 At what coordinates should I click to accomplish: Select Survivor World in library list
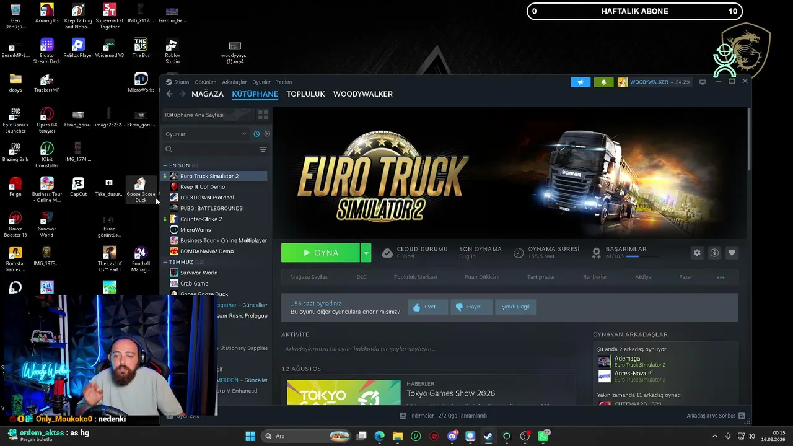[215, 273]
